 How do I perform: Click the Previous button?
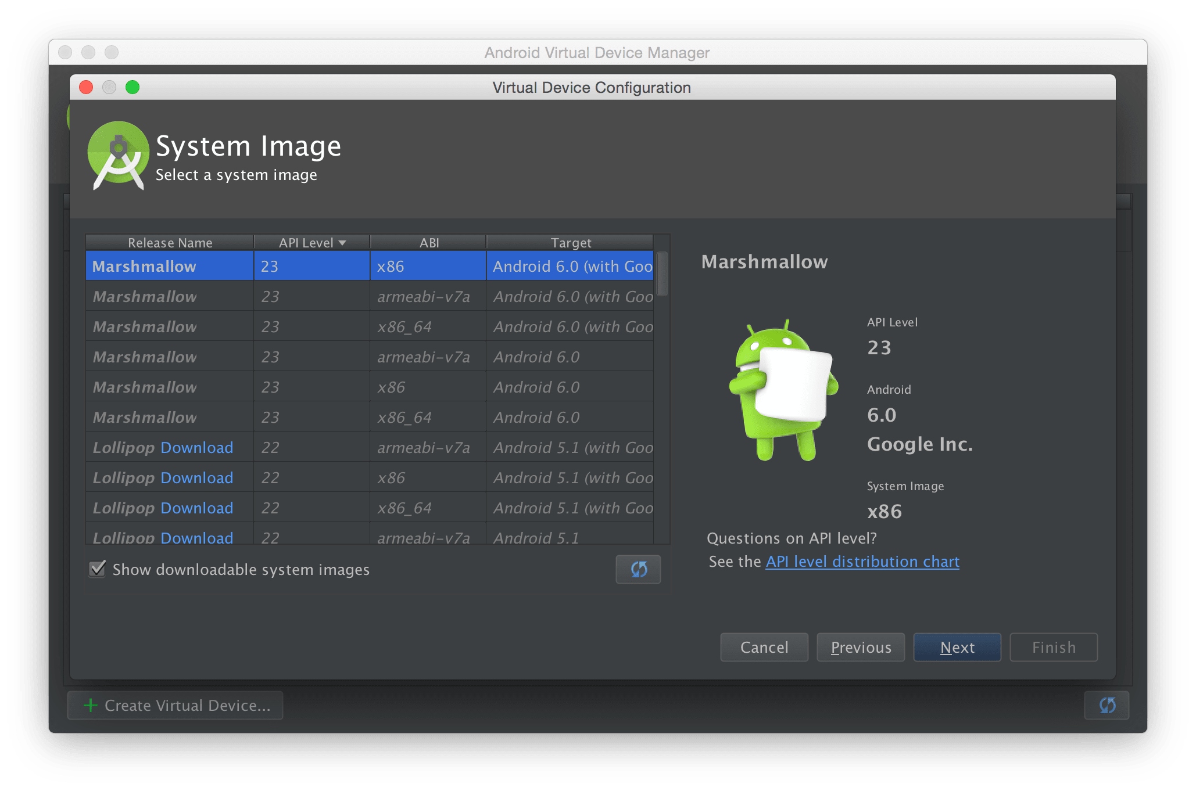click(x=860, y=647)
